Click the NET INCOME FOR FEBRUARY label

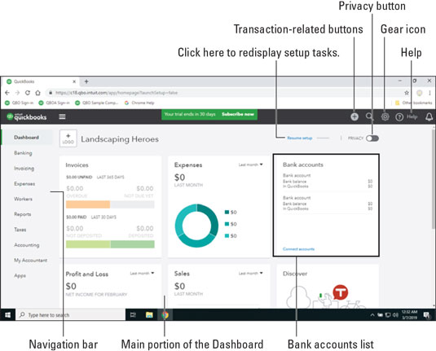point(96,294)
